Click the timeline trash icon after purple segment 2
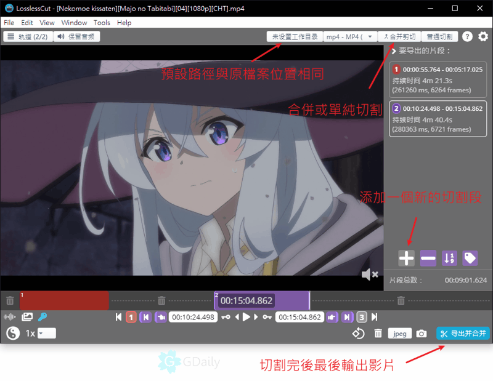 [x=401, y=300]
